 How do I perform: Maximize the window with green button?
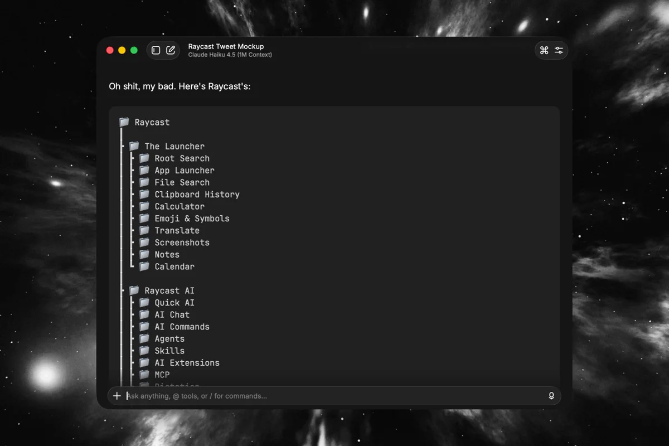click(x=134, y=50)
